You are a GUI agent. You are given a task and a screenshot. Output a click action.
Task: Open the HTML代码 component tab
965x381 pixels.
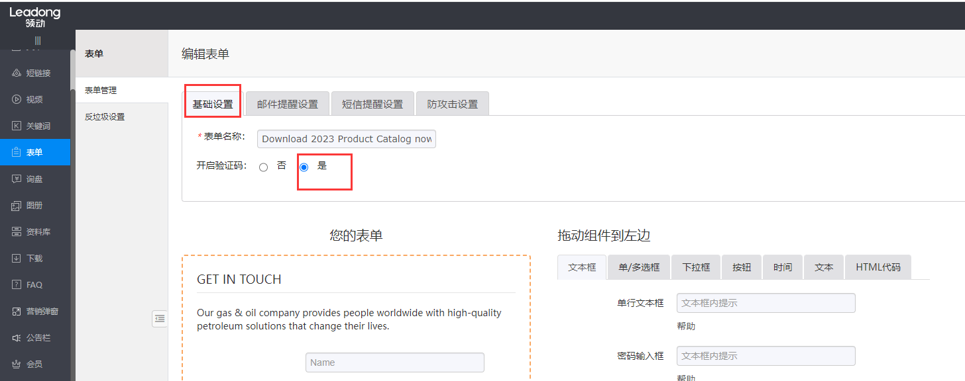click(x=878, y=267)
